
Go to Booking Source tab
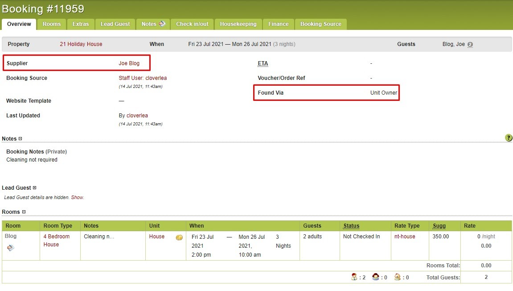[x=320, y=24]
